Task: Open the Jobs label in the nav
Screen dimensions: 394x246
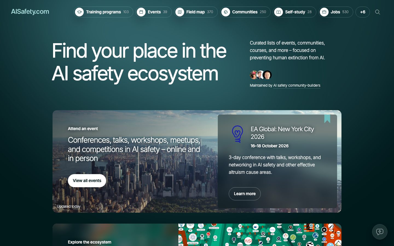Action: point(335,12)
